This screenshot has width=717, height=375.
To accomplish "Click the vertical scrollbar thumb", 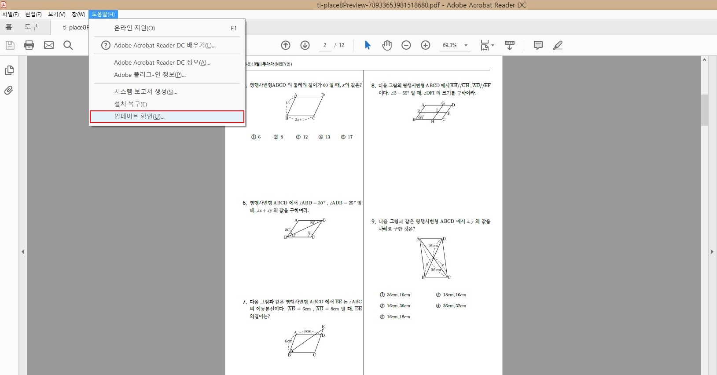I will click(704, 110).
